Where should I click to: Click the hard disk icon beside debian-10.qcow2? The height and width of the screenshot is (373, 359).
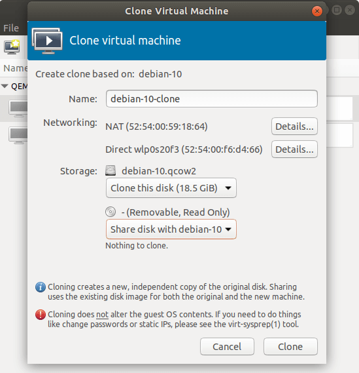pos(111,171)
